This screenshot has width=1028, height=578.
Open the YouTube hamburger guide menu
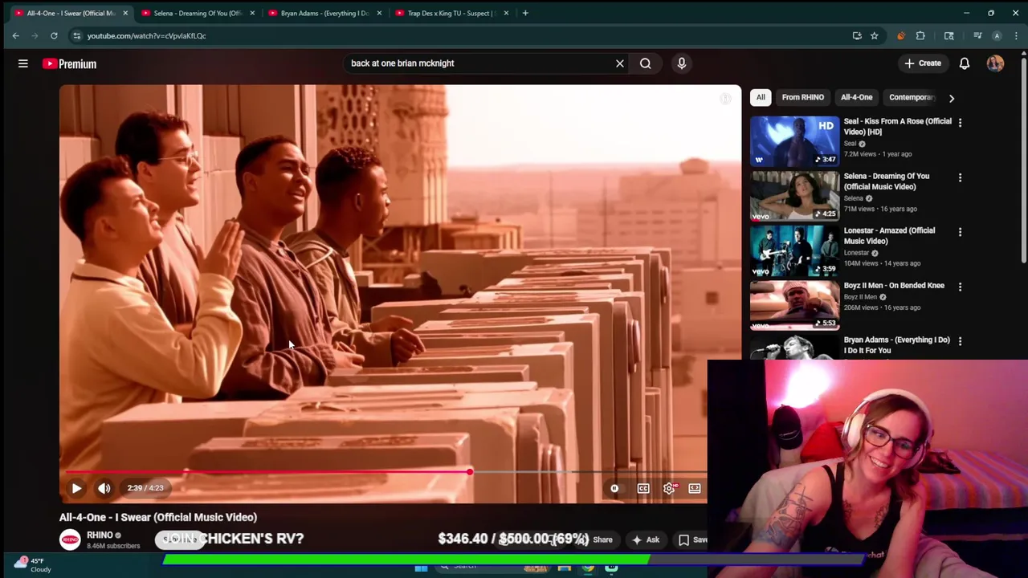tap(23, 63)
